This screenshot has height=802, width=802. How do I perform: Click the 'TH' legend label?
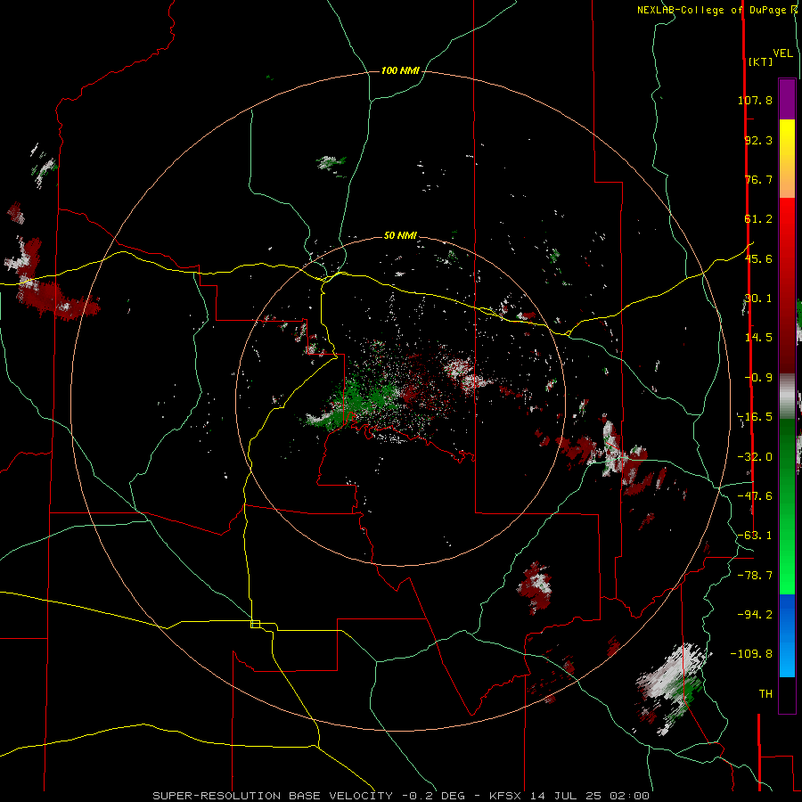pyautogui.click(x=765, y=693)
